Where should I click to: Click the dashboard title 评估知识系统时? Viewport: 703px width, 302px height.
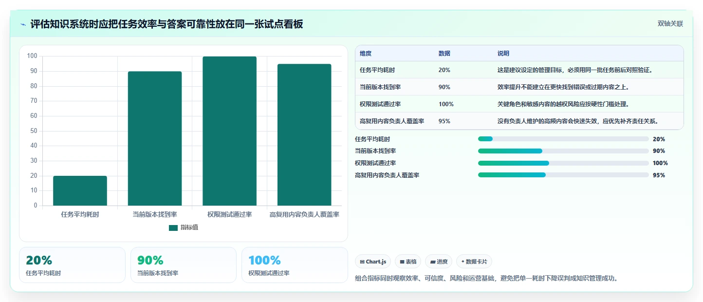pos(166,24)
